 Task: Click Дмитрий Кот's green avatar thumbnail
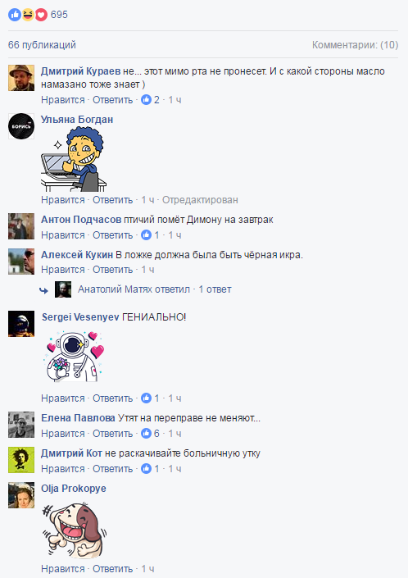coord(21,460)
